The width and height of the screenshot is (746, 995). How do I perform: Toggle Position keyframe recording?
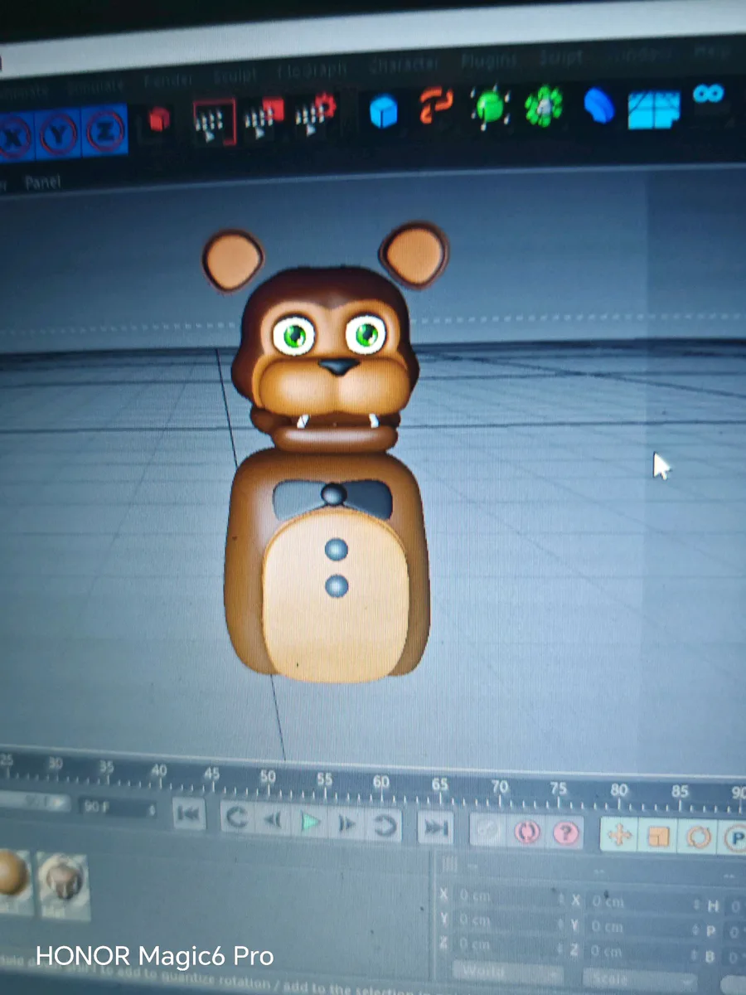click(619, 835)
